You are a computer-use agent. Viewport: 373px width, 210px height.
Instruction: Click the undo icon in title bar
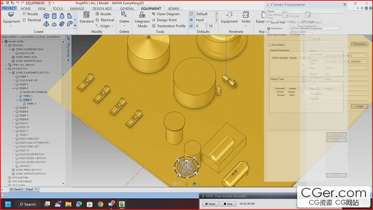click(17, 3)
